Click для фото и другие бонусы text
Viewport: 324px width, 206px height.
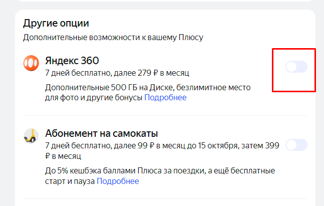[x=93, y=98]
